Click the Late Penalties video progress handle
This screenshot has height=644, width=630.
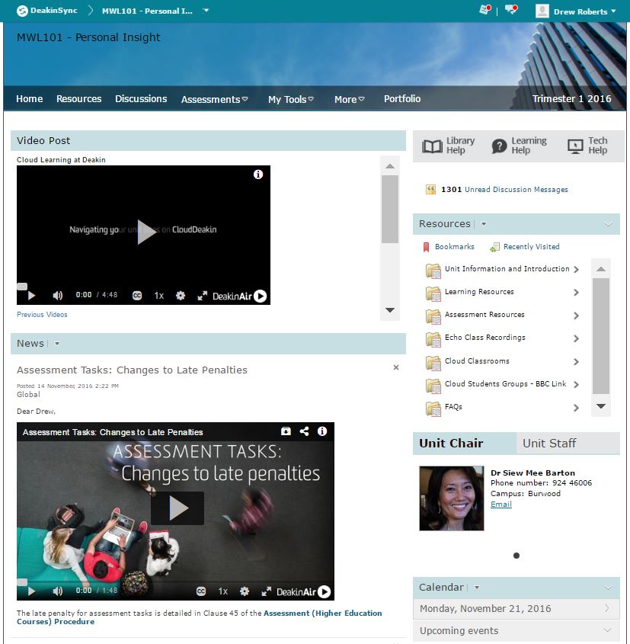coord(22,582)
